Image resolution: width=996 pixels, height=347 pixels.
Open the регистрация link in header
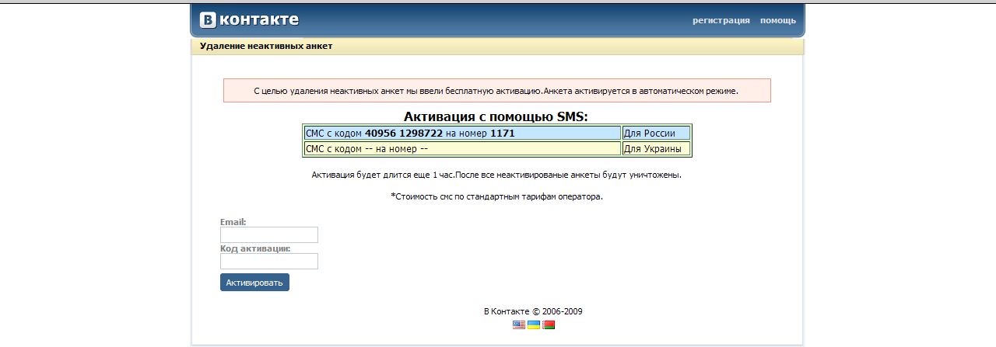[x=721, y=20]
